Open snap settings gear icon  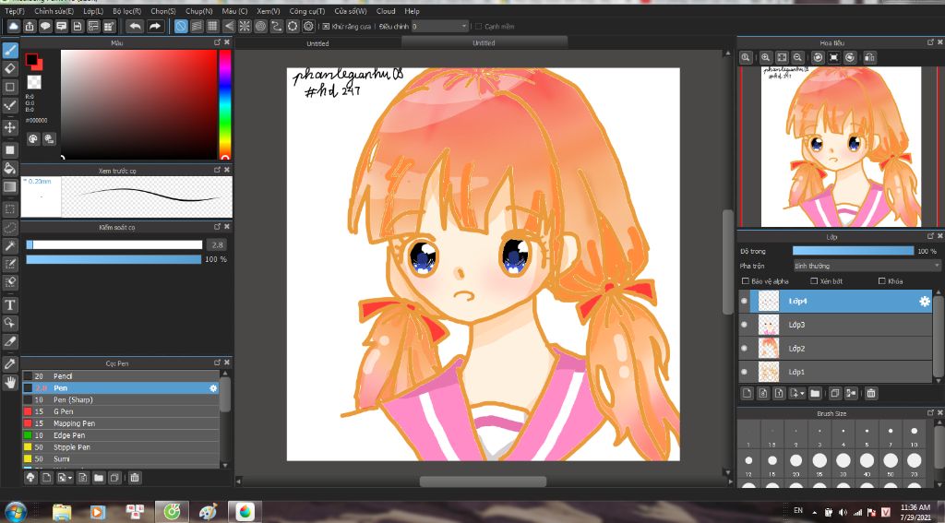(308, 26)
